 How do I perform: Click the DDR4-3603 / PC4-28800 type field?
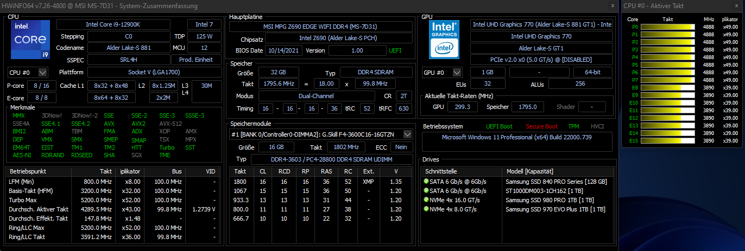point(332,159)
